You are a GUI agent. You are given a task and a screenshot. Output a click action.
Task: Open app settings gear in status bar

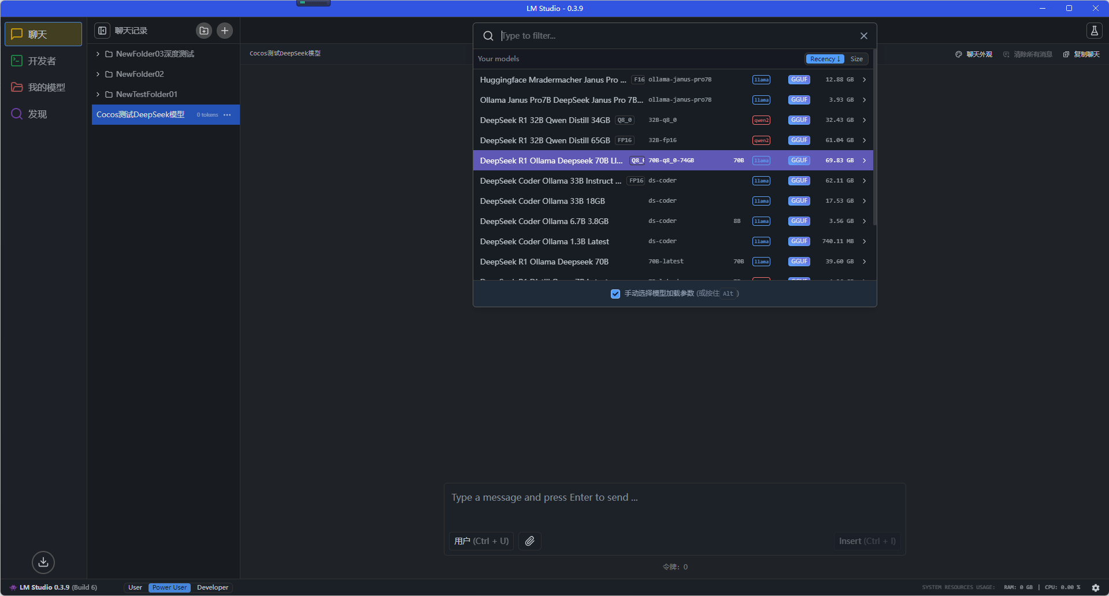point(1095,587)
